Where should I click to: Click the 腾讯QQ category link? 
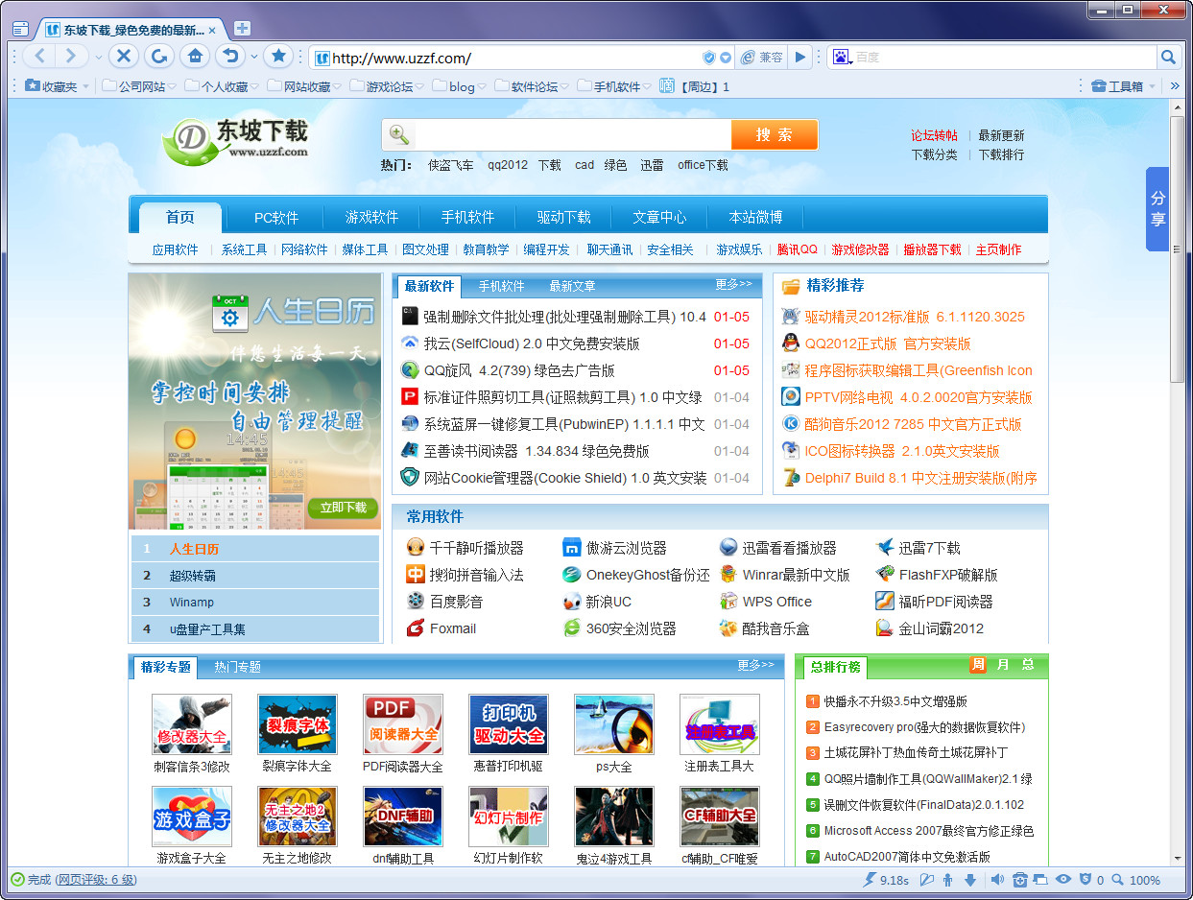[797, 249]
